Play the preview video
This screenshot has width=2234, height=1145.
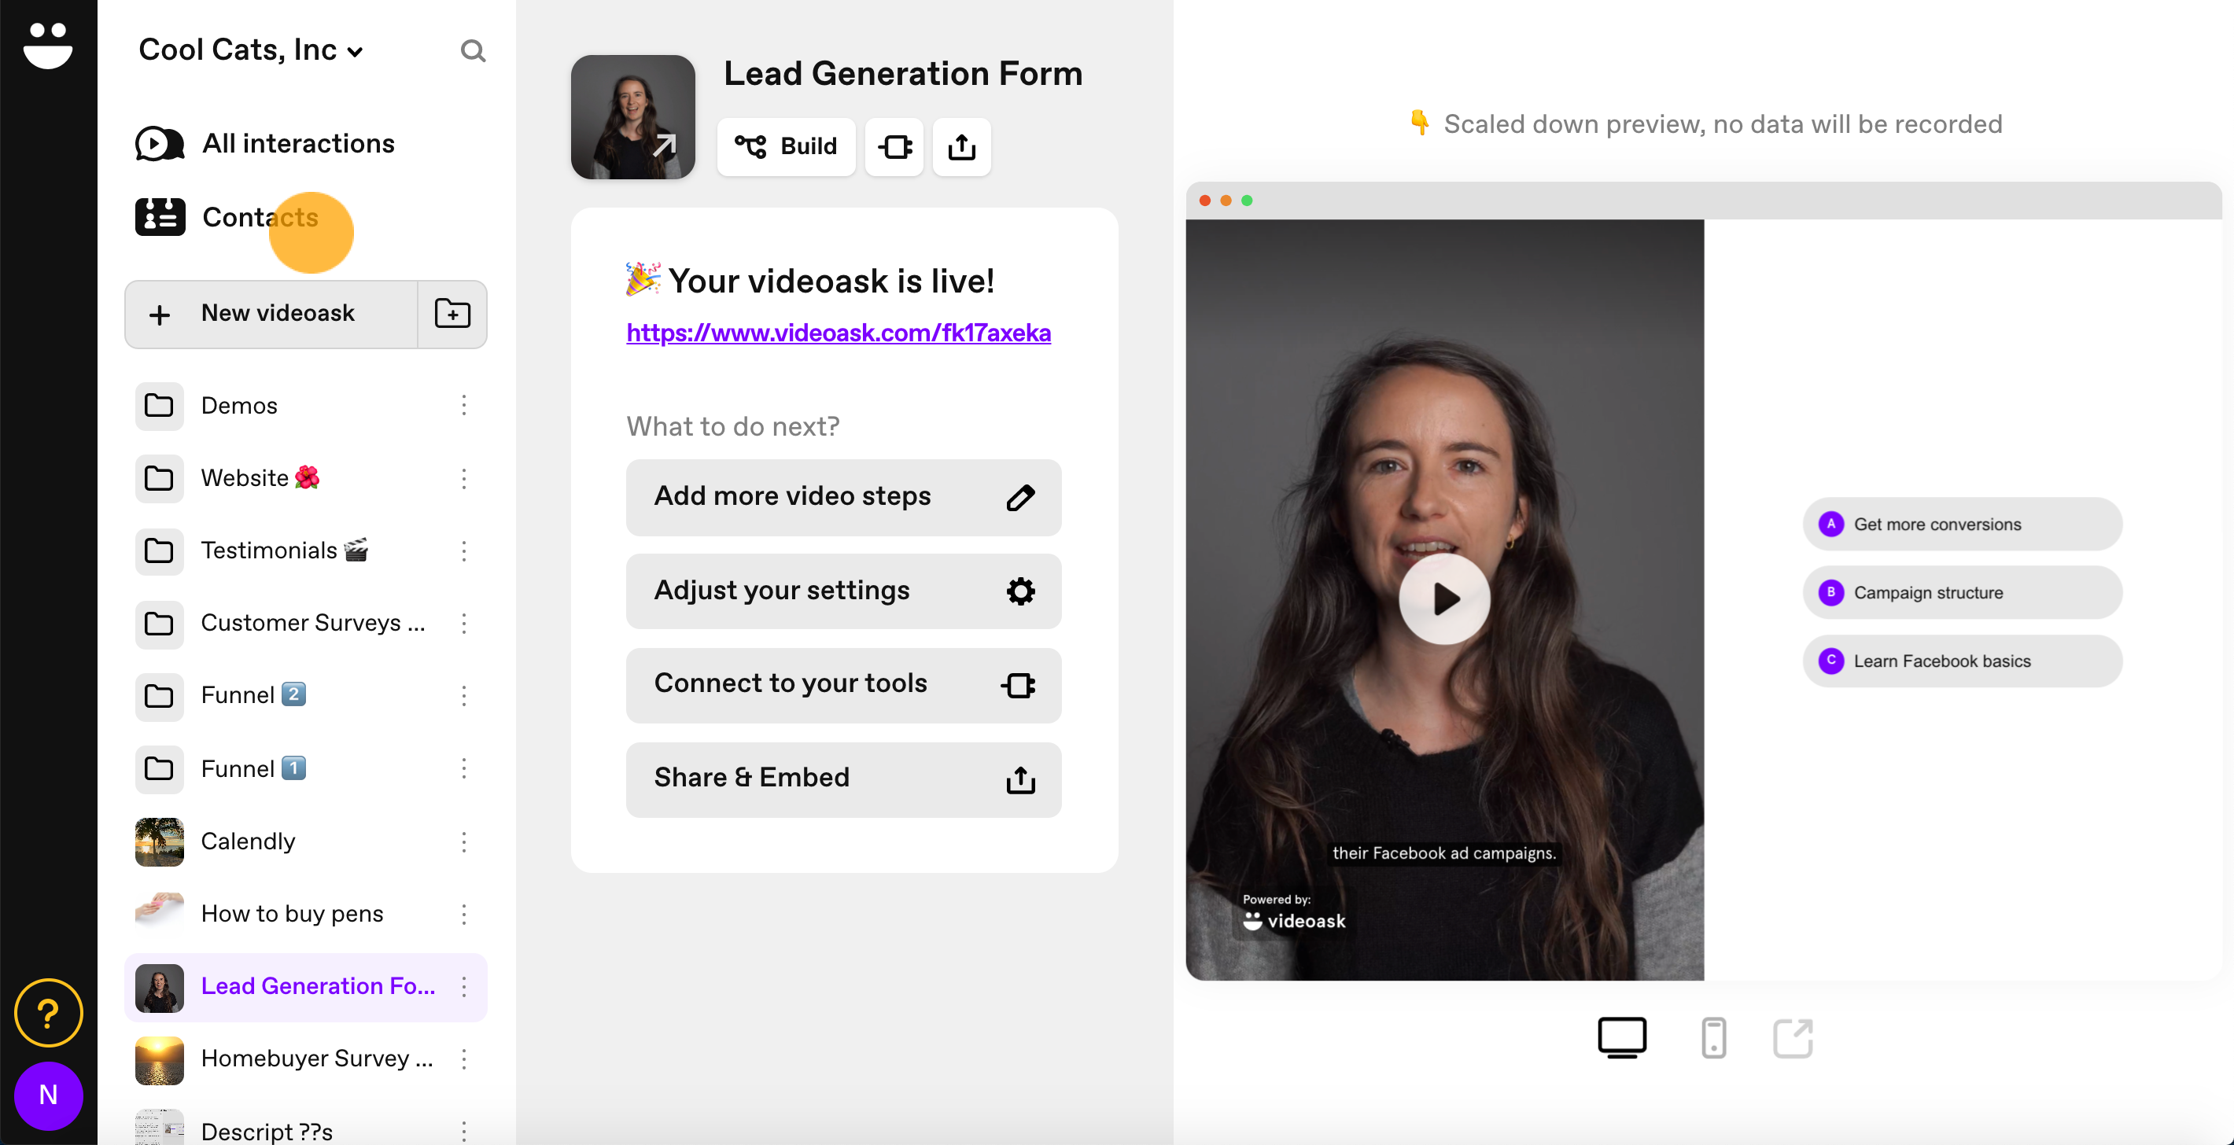click(x=1444, y=598)
